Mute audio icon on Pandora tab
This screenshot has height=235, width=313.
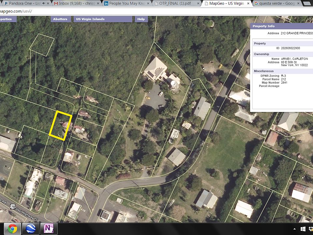point(44,3)
